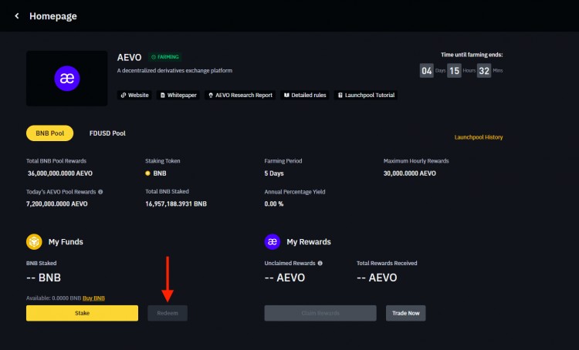The image size is (579, 350).
Task: Open the Launchpool Tutorial
Action: coord(366,95)
